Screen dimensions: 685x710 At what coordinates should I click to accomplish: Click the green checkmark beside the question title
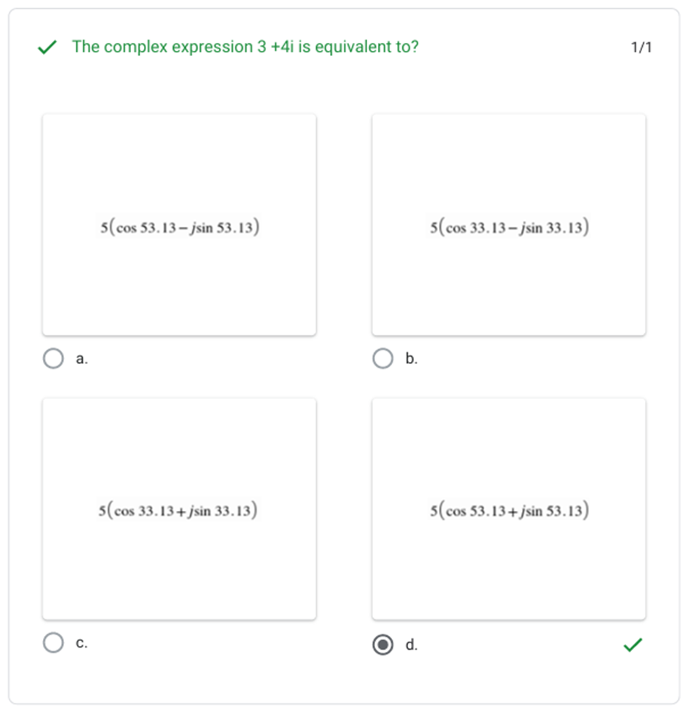47,48
